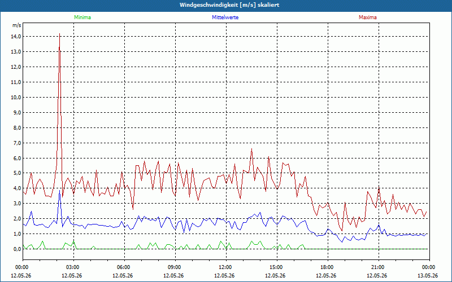The image size is (452, 282).
Task: Click the 13.05.26 date label
Action: 428,275
